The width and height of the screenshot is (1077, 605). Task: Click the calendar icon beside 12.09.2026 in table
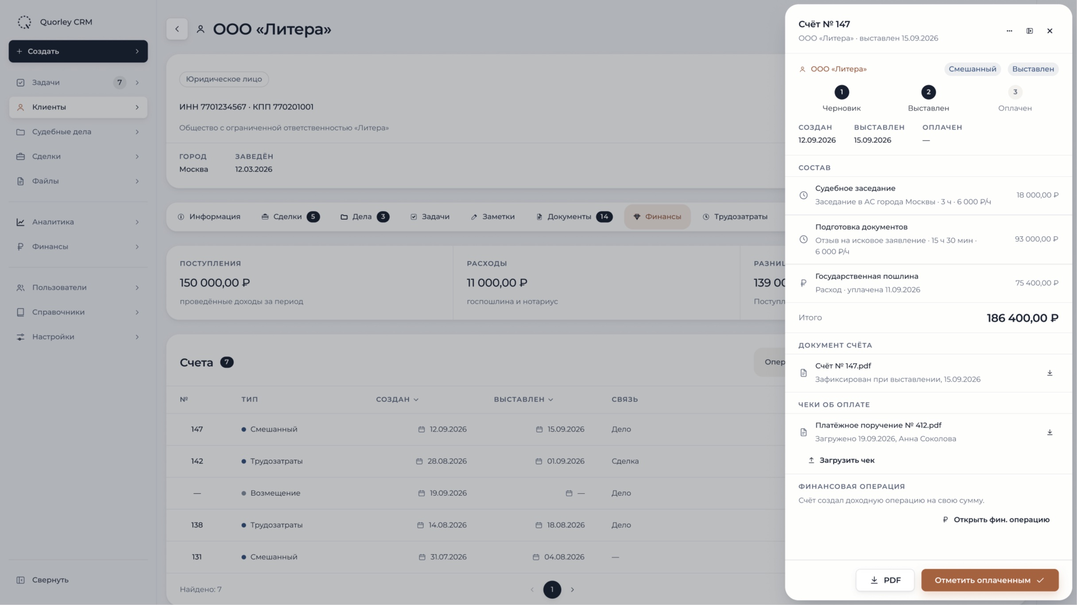coord(421,429)
